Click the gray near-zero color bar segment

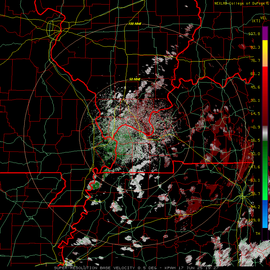tap(265, 133)
